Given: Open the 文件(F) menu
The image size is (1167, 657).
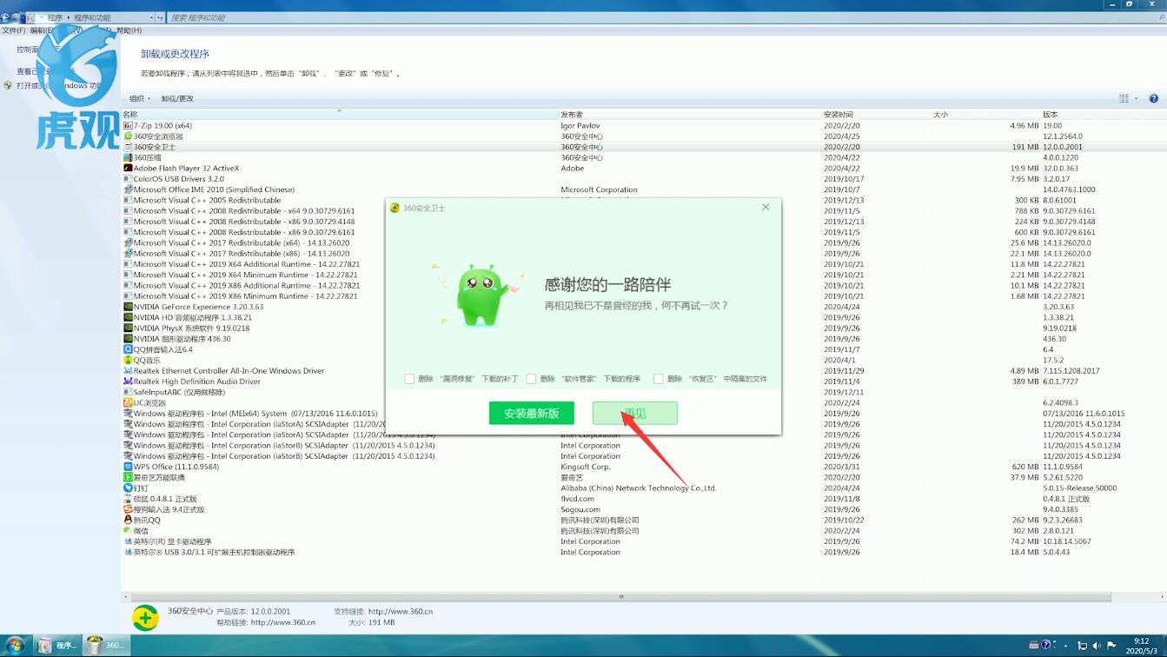Looking at the screenshot, I should pyautogui.click(x=14, y=30).
